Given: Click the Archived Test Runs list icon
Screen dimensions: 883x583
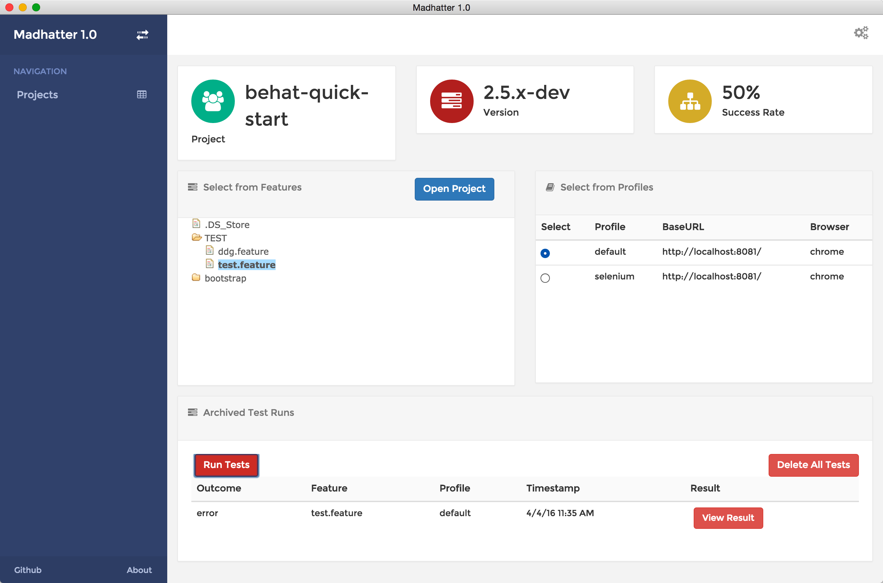Looking at the screenshot, I should (x=193, y=412).
